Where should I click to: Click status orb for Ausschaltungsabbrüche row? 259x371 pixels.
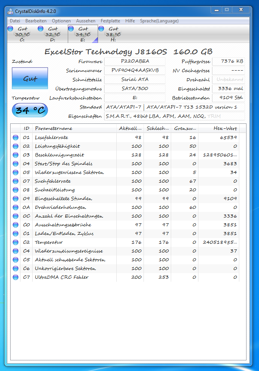(x=16, y=225)
